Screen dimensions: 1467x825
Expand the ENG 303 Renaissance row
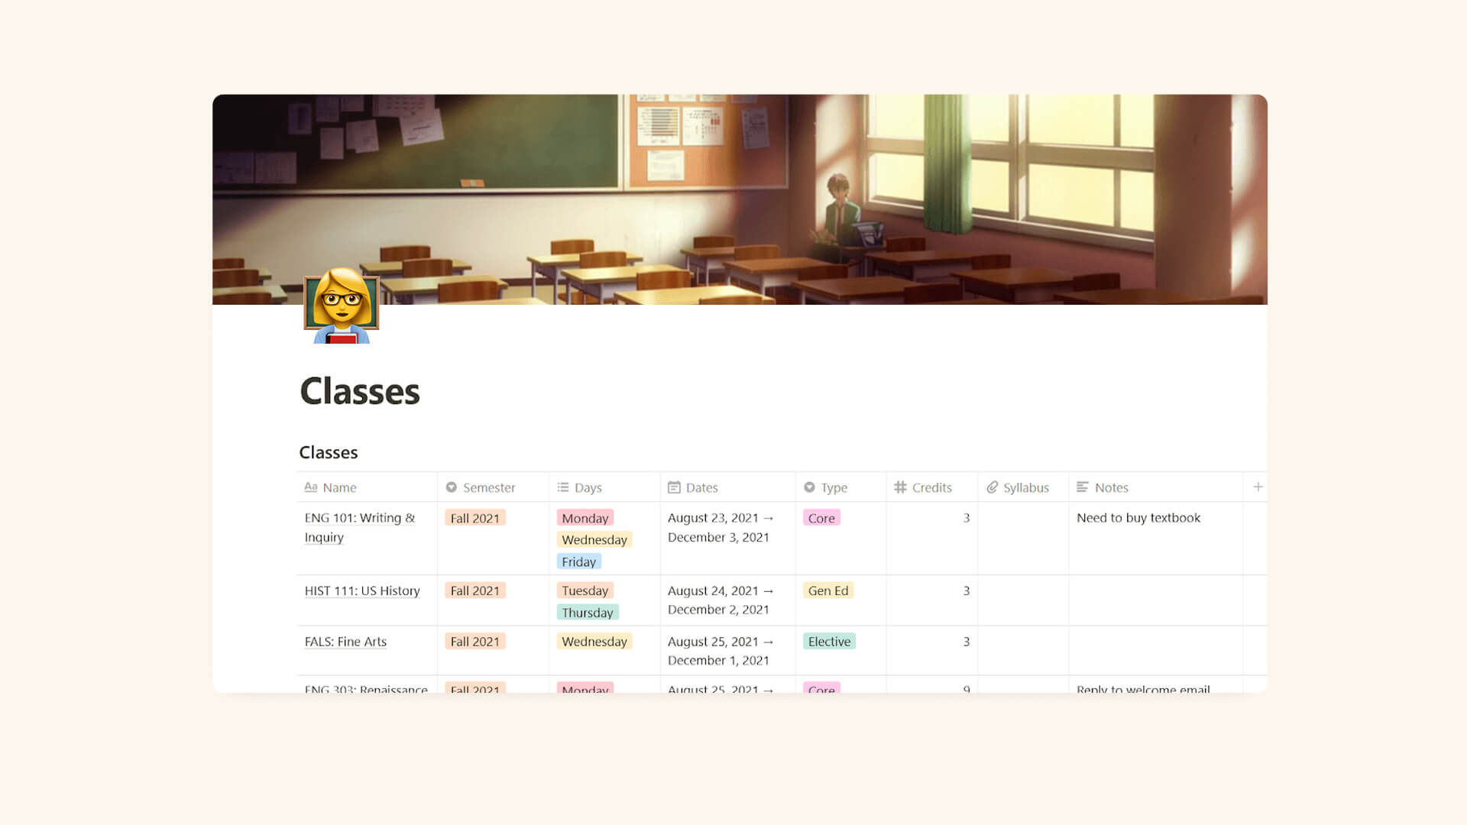click(x=366, y=689)
